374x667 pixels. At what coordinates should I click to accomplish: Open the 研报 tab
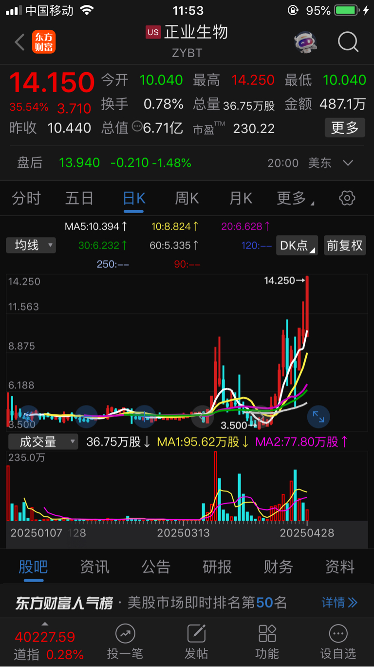tap(217, 567)
